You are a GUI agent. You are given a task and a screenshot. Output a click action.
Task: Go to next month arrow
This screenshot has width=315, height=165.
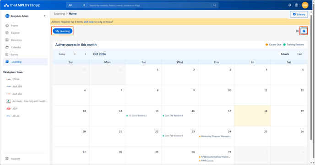[x=85, y=54]
